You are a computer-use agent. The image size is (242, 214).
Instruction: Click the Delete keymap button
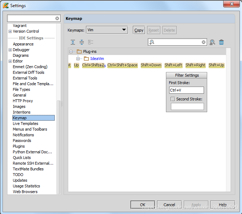(169, 30)
